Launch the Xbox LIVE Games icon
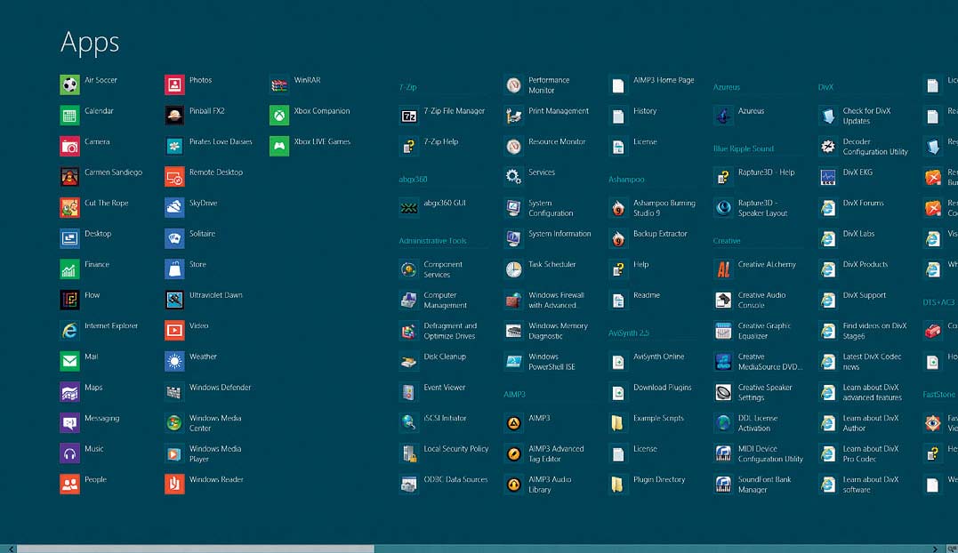Viewport: 958px width, 553px height. click(279, 146)
